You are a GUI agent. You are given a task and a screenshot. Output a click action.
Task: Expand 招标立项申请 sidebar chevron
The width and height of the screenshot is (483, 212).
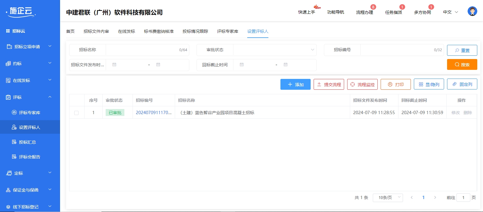click(x=50, y=46)
